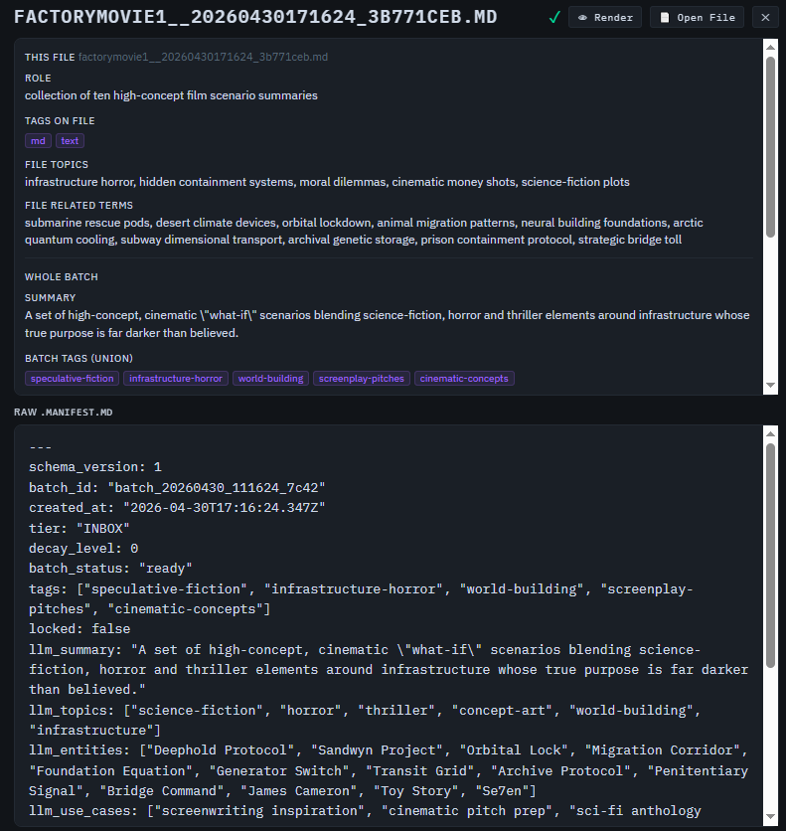Image resolution: width=786 pixels, height=831 pixels.
Task: Click the batch summary paragraph
Action: 388,324
